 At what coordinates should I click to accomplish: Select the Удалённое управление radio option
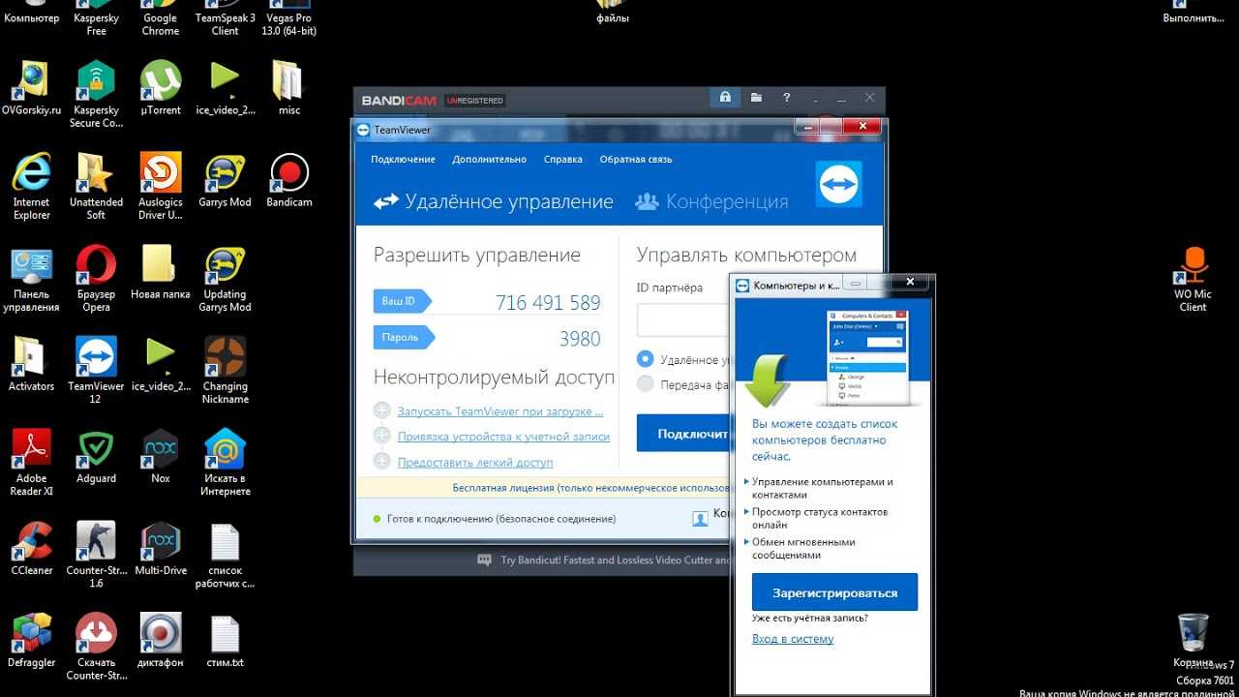pos(646,358)
